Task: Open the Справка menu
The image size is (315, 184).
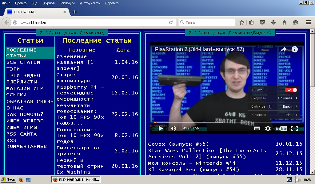Action: coord(112,3)
